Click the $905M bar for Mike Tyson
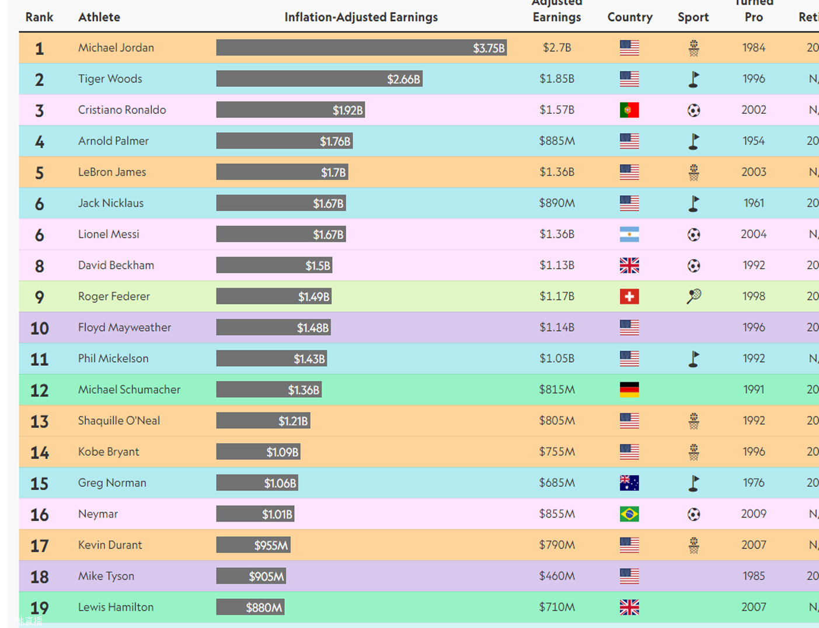The width and height of the screenshot is (819, 628). (251, 576)
